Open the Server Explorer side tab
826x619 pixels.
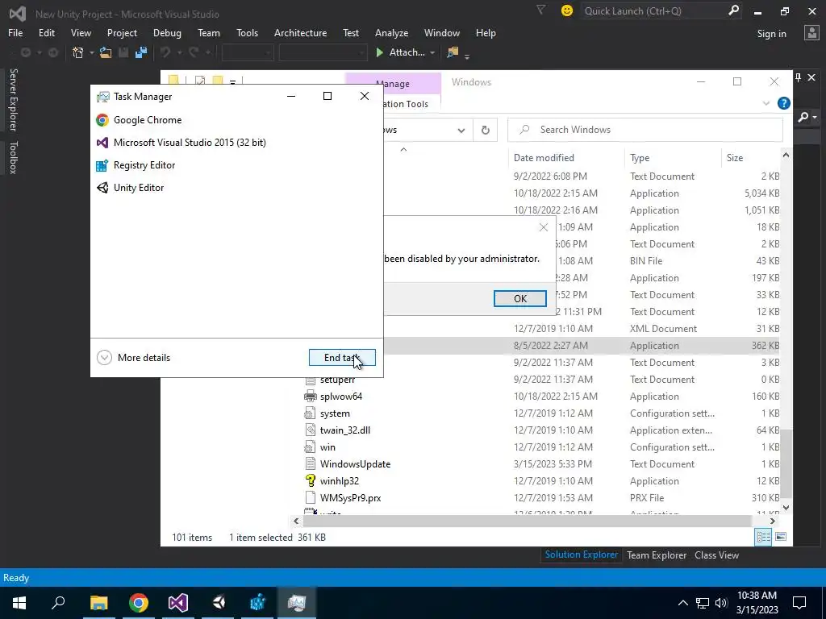(x=14, y=99)
